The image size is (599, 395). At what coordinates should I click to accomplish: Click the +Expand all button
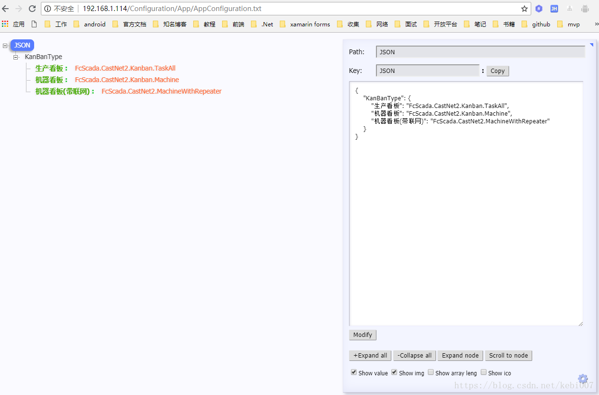point(370,356)
